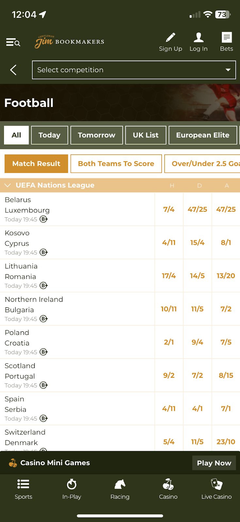Go back using the left arrow
The image size is (240, 522).
13,70
